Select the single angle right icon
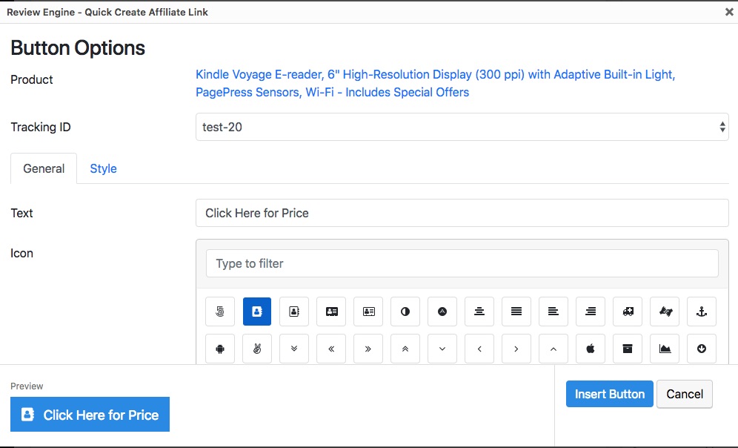This screenshot has height=448, width=738. pos(516,349)
